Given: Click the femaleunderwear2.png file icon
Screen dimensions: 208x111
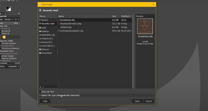Looking at the screenshot, I should pyautogui.click(x=59, y=24).
